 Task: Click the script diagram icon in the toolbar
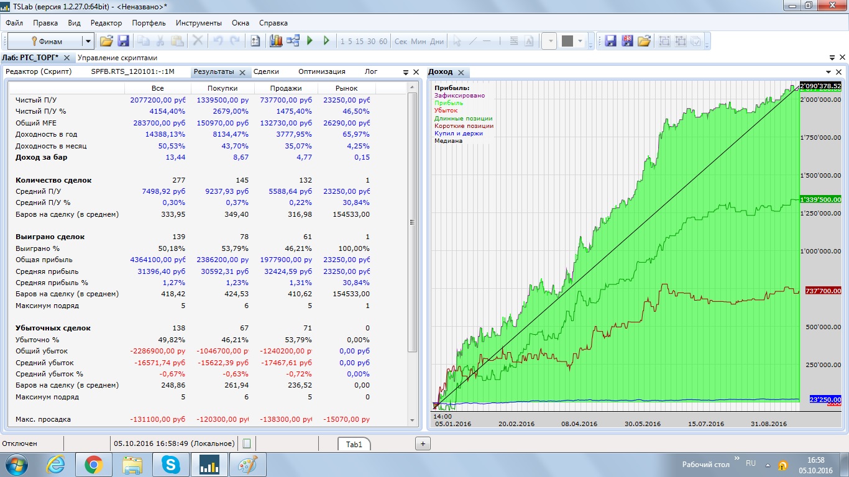(293, 41)
